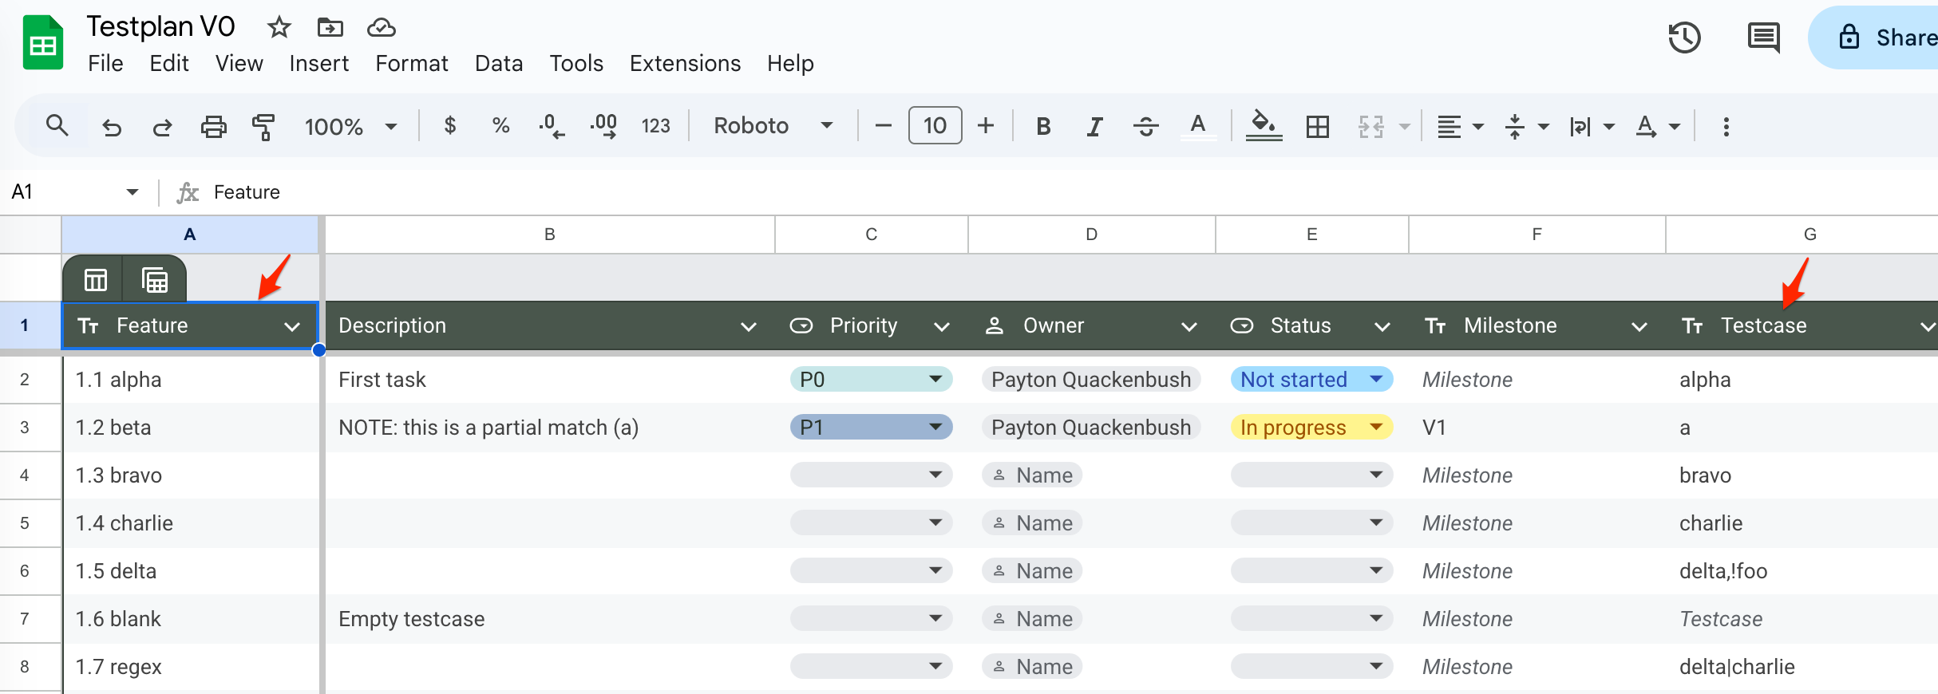Open the Tools menu
This screenshot has height=694, width=1938.
point(576,64)
